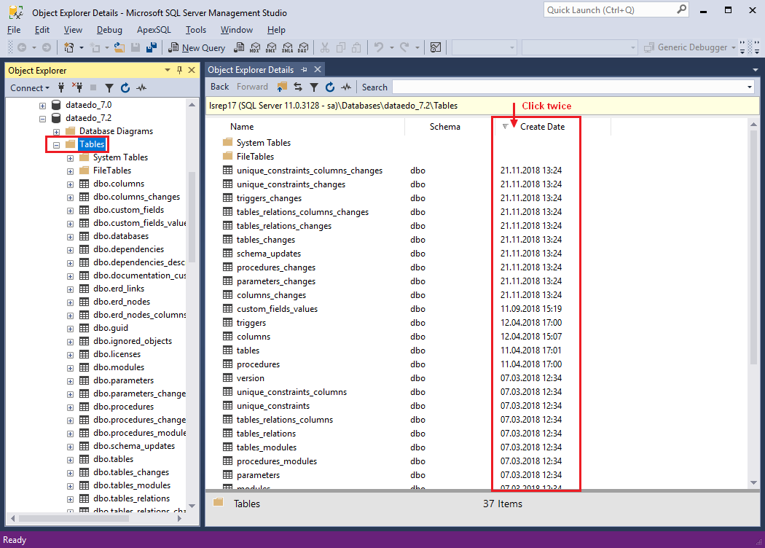The image size is (765, 548).
Task: Toggle Auto Hide pin on Object Explorer panel
Action: click(x=179, y=70)
